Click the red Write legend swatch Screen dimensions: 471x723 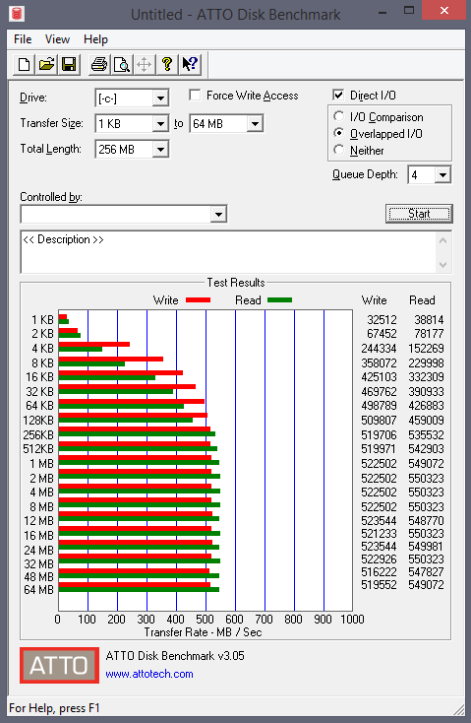[198, 300]
